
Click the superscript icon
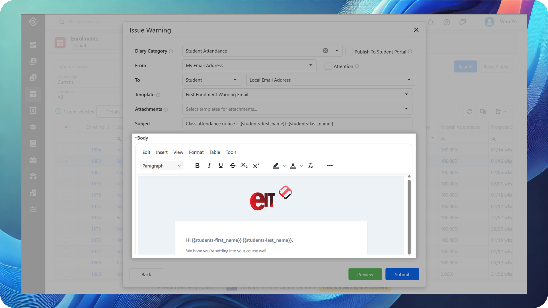tap(256, 166)
